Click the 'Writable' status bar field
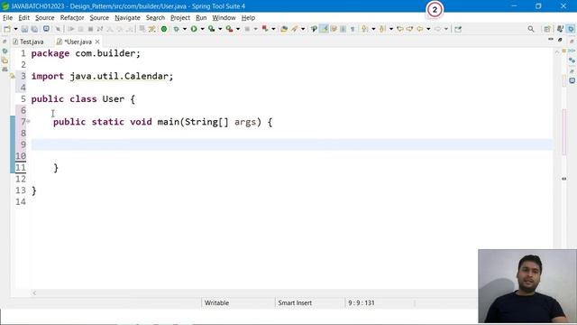 pyautogui.click(x=216, y=303)
